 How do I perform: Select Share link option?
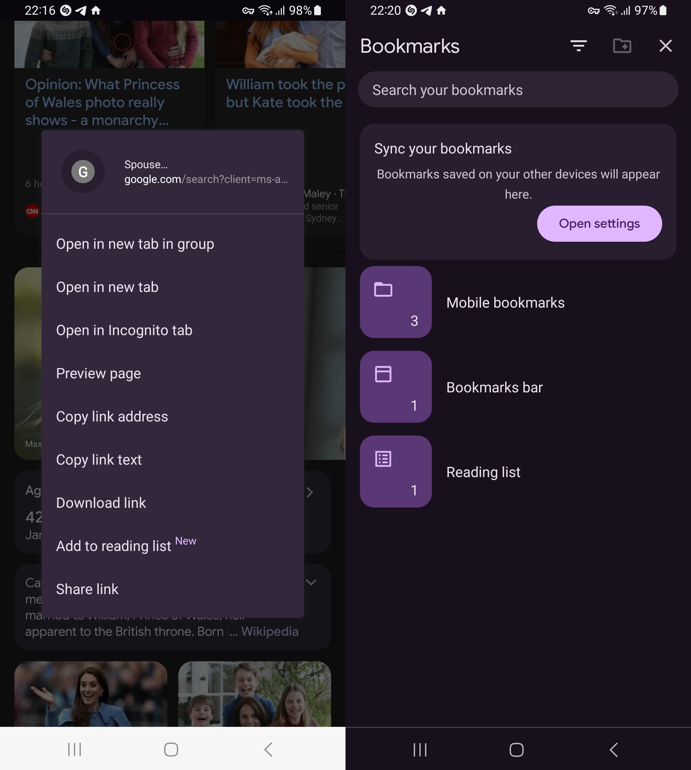[172, 589]
